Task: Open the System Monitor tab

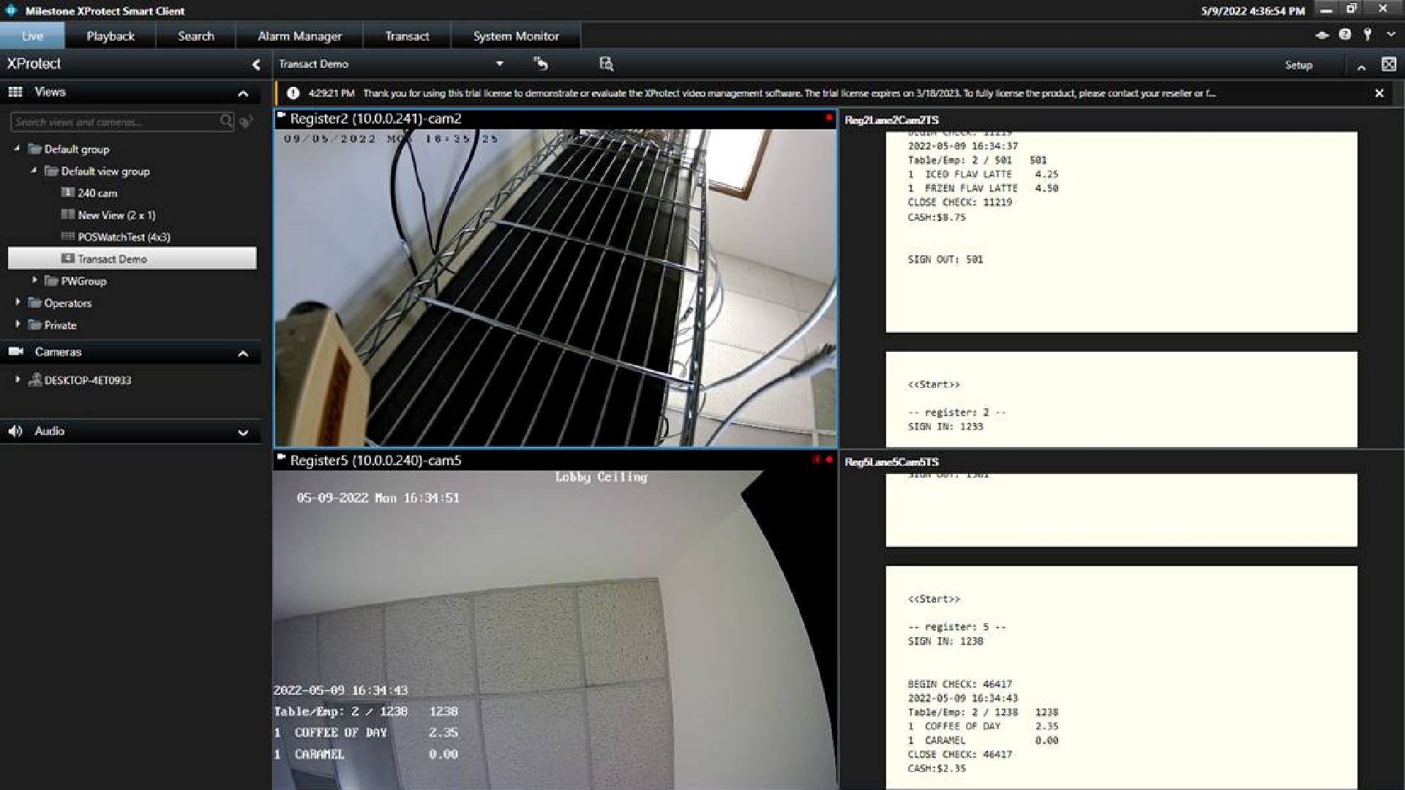Action: 515,36
